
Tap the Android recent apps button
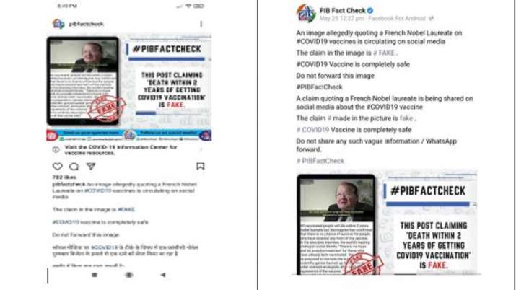(95, 275)
